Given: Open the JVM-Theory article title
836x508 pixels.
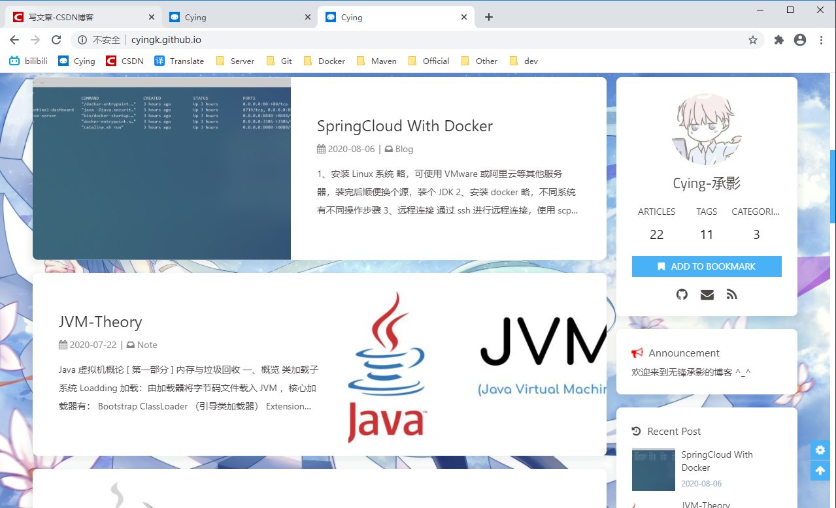Looking at the screenshot, I should [x=100, y=322].
